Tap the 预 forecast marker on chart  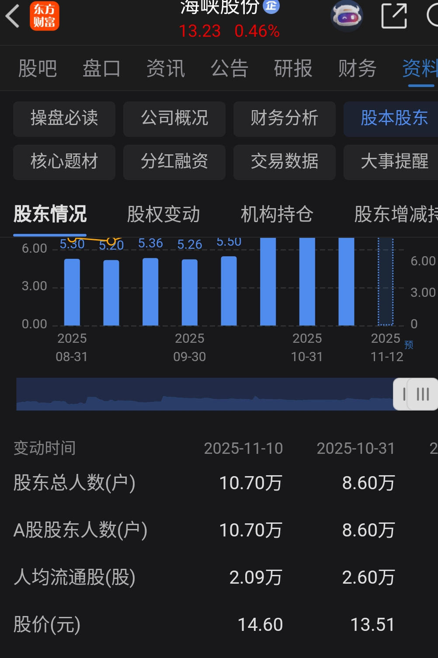[x=409, y=345]
